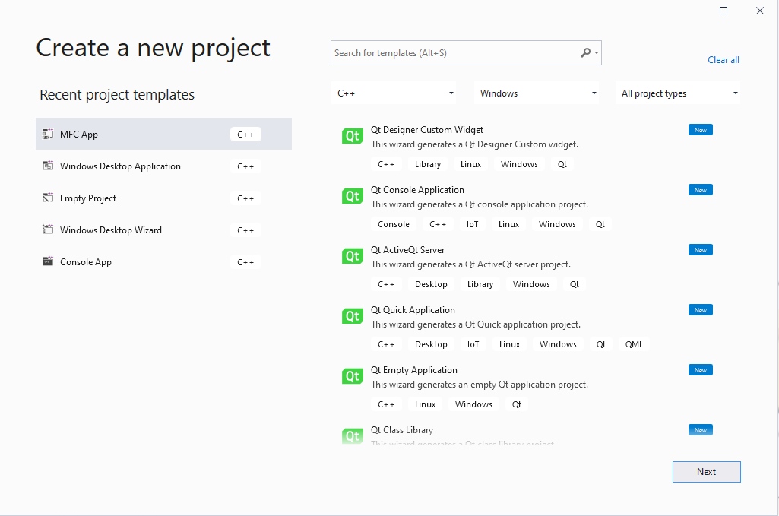Image resolution: width=779 pixels, height=516 pixels.
Task: Click C++ tag next to Console App
Action: click(245, 261)
